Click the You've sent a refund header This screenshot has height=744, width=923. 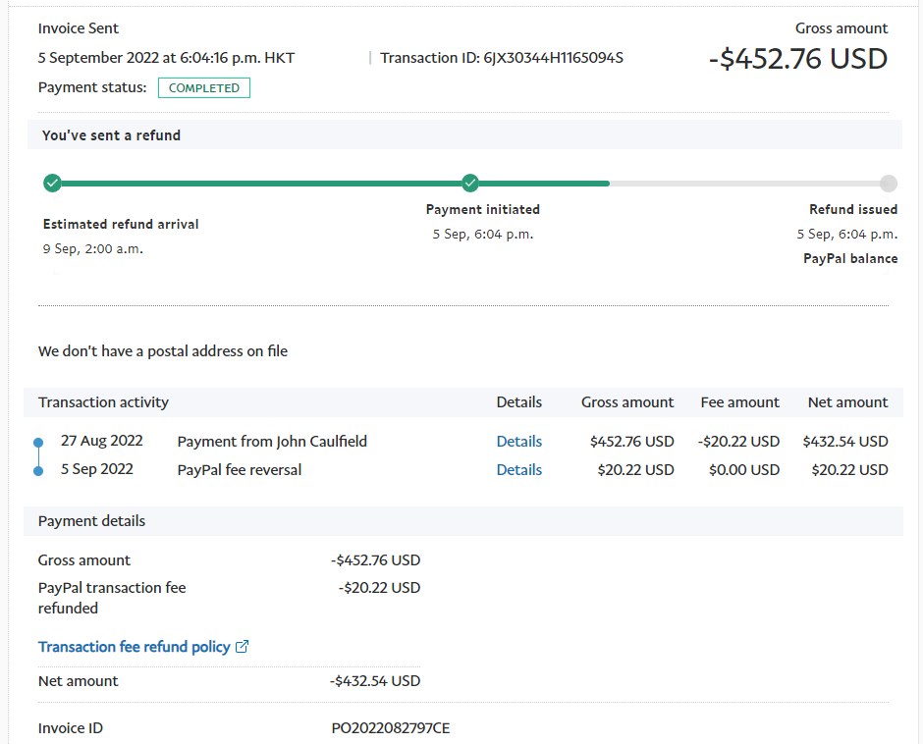click(x=111, y=135)
